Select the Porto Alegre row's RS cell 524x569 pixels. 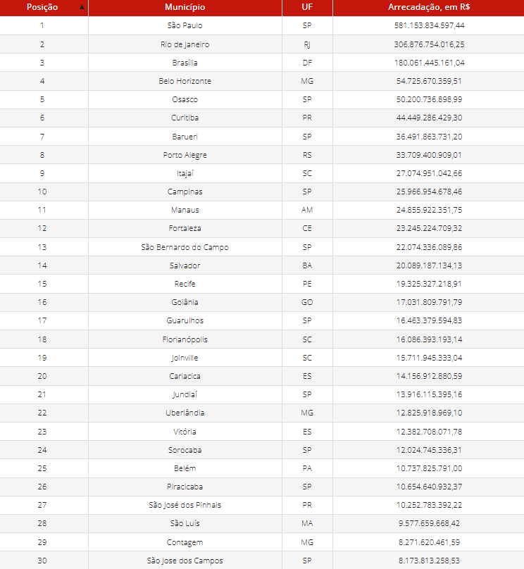pyautogui.click(x=307, y=155)
